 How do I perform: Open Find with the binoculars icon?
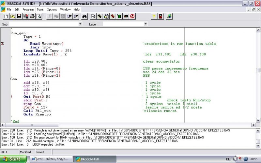pos(84,16)
